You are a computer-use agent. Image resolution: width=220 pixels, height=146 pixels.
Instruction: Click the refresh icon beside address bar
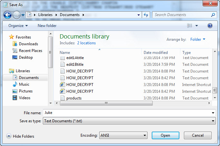click(146, 15)
